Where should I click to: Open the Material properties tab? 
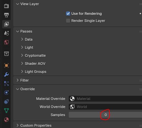pos(6,120)
